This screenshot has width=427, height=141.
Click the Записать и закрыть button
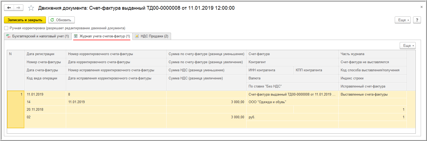[x=25, y=20]
